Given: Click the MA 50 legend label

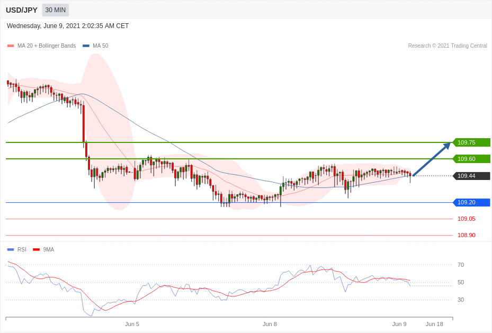Looking at the screenshot, I should pyautogui.click(x=101, y=46).
